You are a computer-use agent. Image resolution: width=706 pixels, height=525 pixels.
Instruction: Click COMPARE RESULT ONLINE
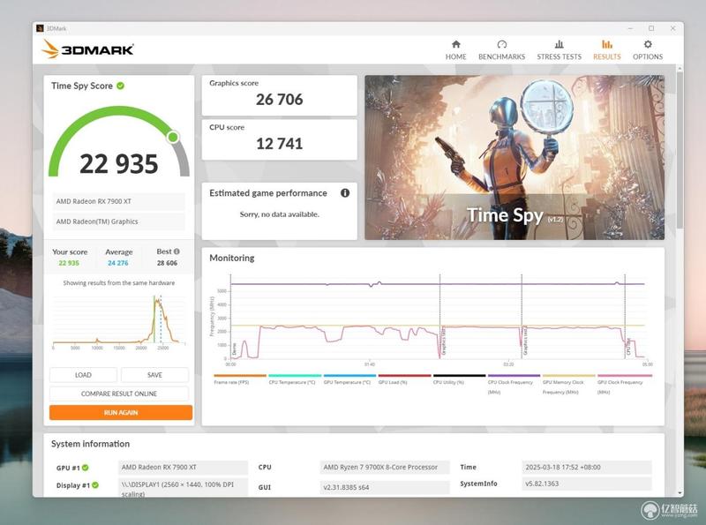[x=119, y=394]
